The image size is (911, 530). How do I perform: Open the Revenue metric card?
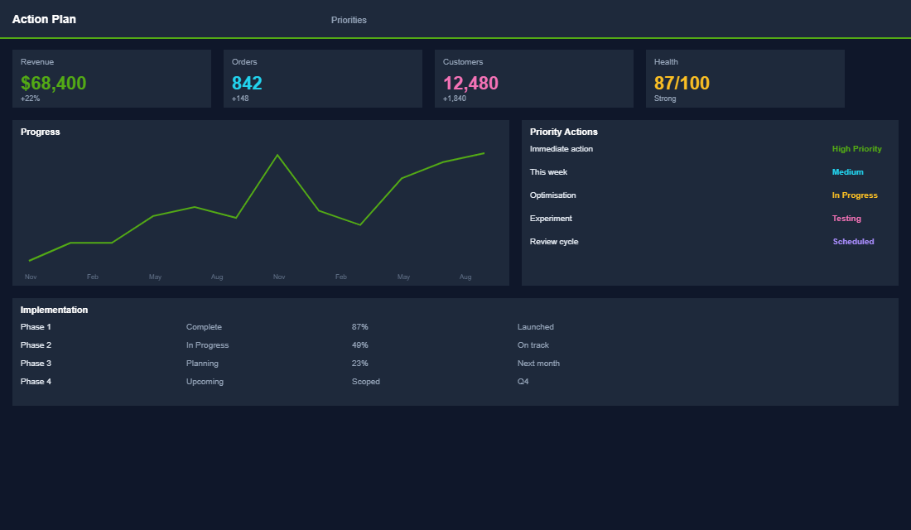[111, 79]
